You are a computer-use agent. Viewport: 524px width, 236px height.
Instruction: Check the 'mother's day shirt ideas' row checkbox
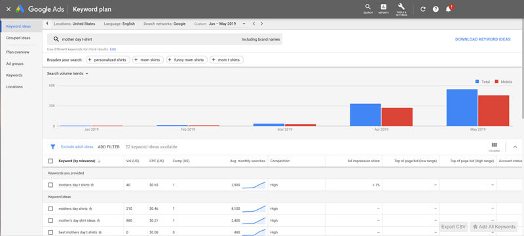point(50,220)
